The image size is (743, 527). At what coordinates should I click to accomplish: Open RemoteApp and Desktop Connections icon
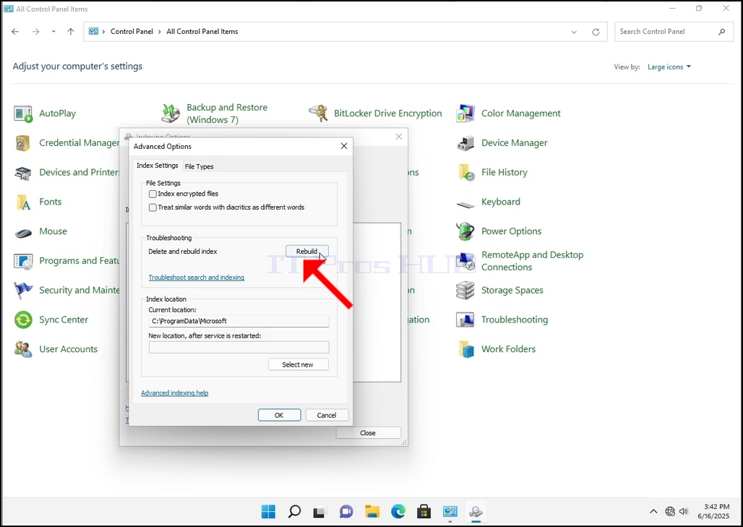click(x=465, y=261)
